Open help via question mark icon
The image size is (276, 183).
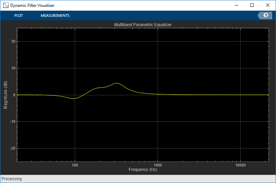pos(266,15)
